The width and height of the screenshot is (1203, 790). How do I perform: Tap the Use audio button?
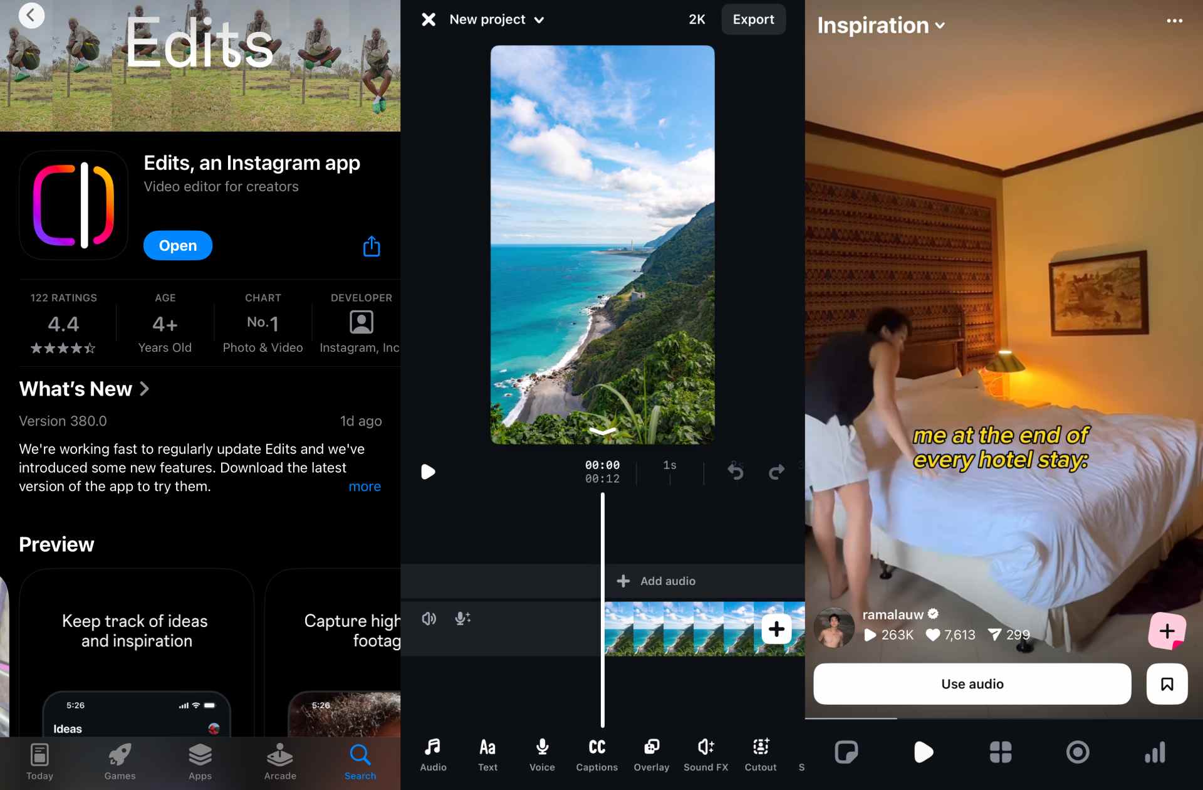click(x=972, y=684)
